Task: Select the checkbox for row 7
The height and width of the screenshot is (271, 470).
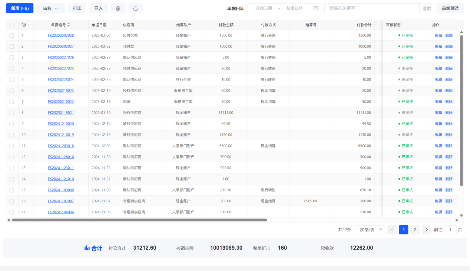Action: (12, 102)
